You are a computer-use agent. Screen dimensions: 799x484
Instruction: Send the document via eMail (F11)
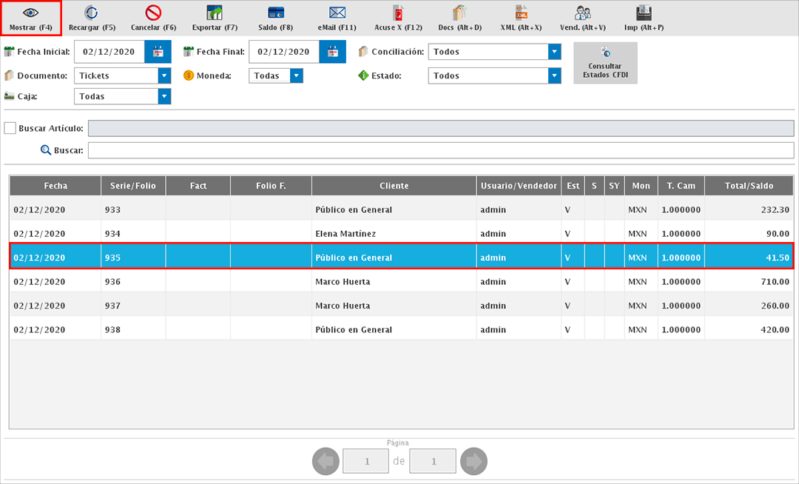(x=337, y=13)
